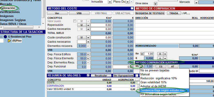Select 'Kh automática según tablas' option

[164, 94]
